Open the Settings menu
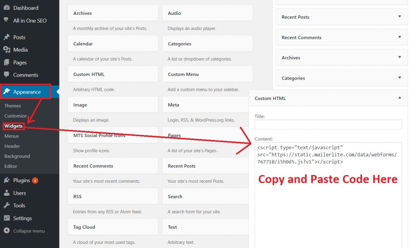The image size is (410, 248). [23, 218]
